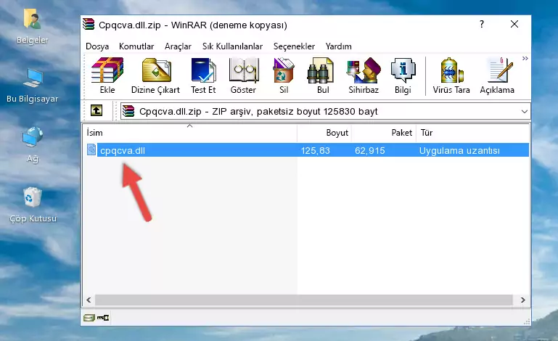
Task: Click the Uygulama uzantısı type cell
Action: pos(459,151)
